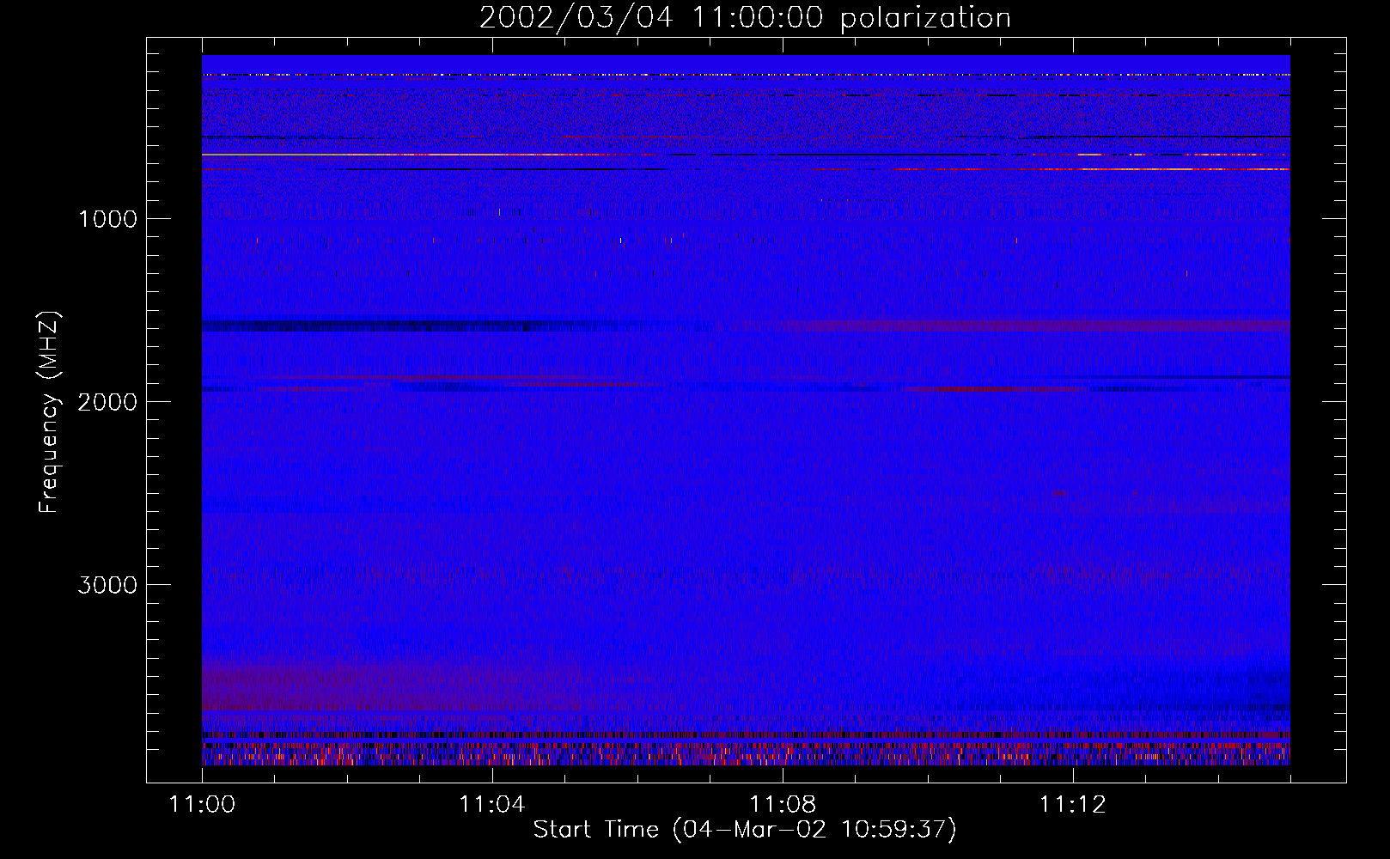
Task: Click the small red spot near 2500 MHz at 11:12
Action: [x=1058, y=494]
